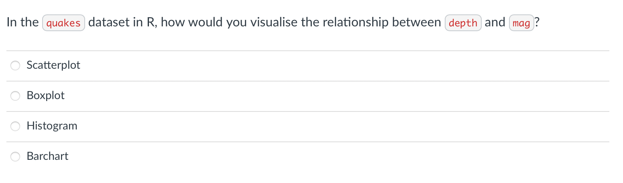
Task: Click the empty row area beside Histogram
Action: point(343,126)
